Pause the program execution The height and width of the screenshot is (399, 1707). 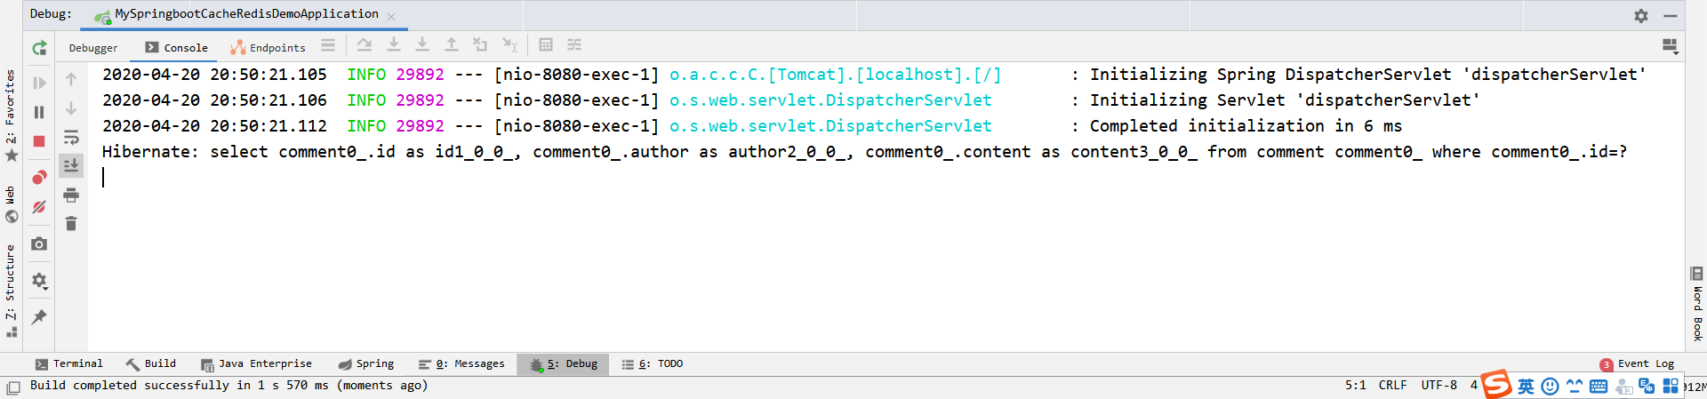(x=39, y=112)
